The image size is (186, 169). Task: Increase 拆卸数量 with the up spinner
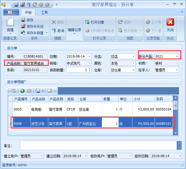(89, 69)
